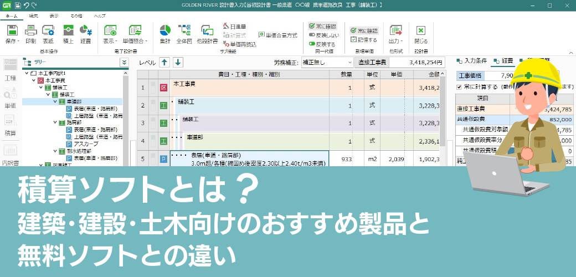Switch to the その他 ribbon tab
The width and height of the screenshot is (576, 277).
coord(76,16)
